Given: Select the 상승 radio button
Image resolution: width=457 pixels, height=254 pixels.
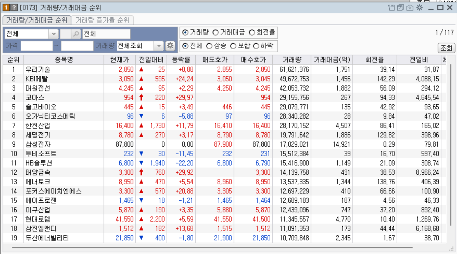Looking at the screenshot, I should 209,46.
